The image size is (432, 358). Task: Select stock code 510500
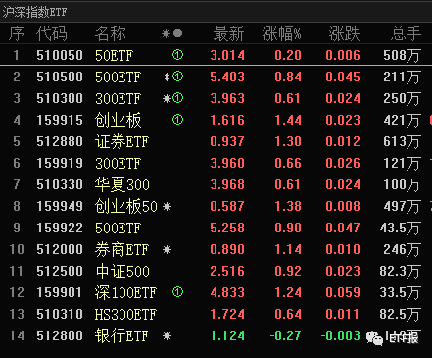pyautogui.click(x=60, y=77)
